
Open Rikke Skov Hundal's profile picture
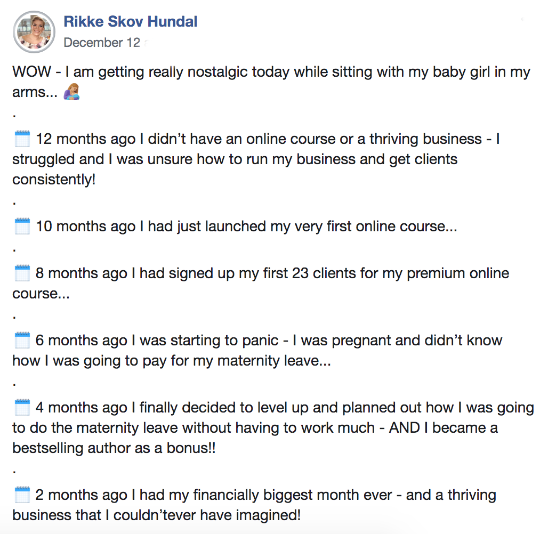(34, 32)
